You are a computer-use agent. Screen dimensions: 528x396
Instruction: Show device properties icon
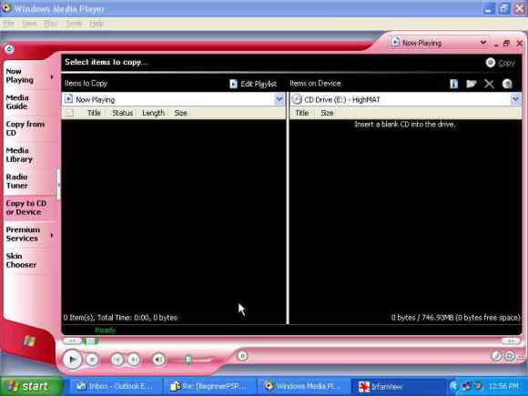pos(454,84)
